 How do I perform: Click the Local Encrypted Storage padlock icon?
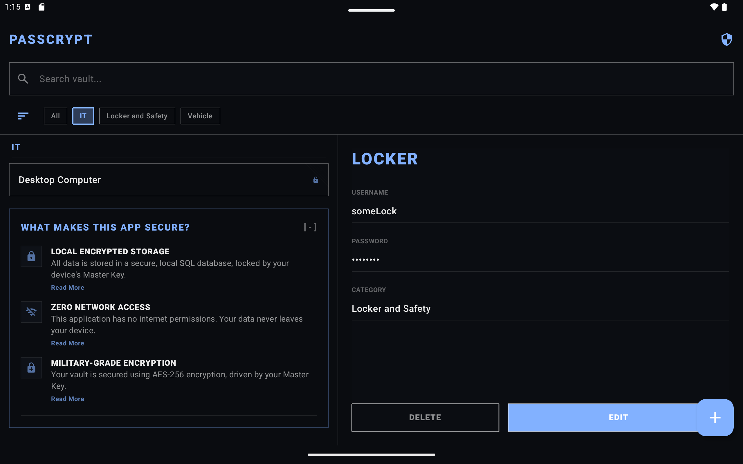31,256
